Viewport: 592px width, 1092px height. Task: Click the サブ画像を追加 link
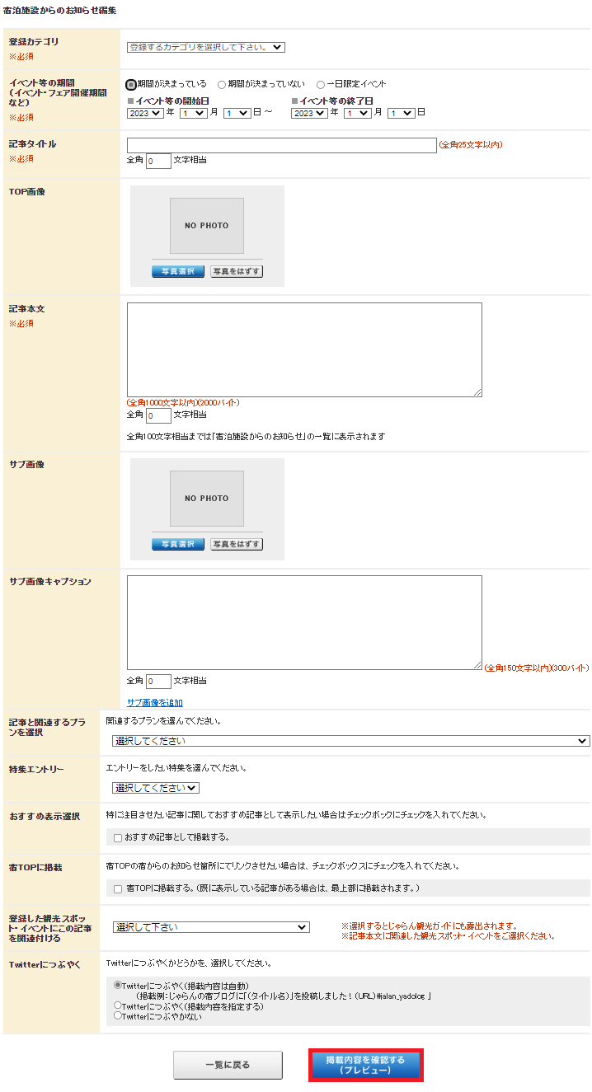154,703
